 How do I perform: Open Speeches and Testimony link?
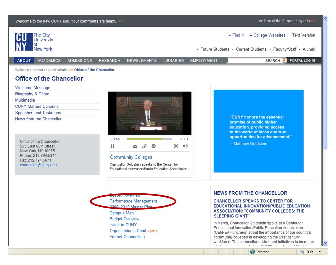(38, 113)
